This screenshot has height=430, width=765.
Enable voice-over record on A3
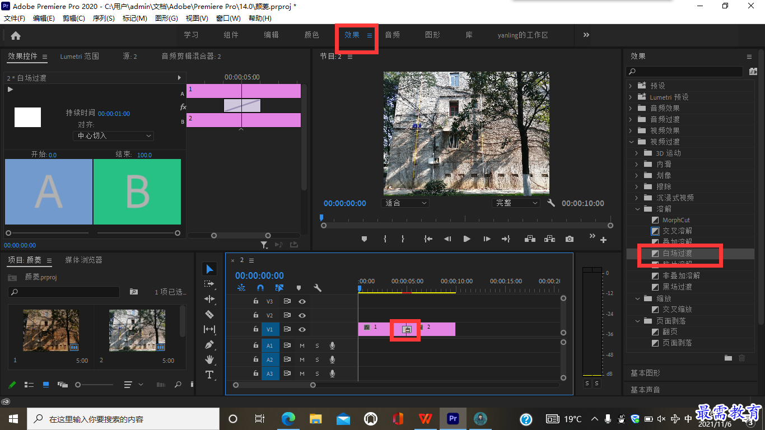pyautogui.click(x=332, y=373)
